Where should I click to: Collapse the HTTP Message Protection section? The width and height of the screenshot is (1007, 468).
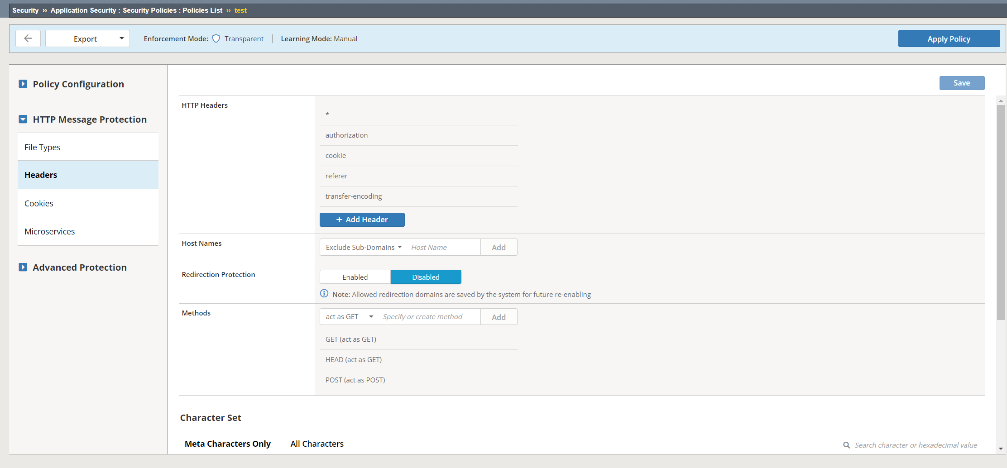click(23, 119)
